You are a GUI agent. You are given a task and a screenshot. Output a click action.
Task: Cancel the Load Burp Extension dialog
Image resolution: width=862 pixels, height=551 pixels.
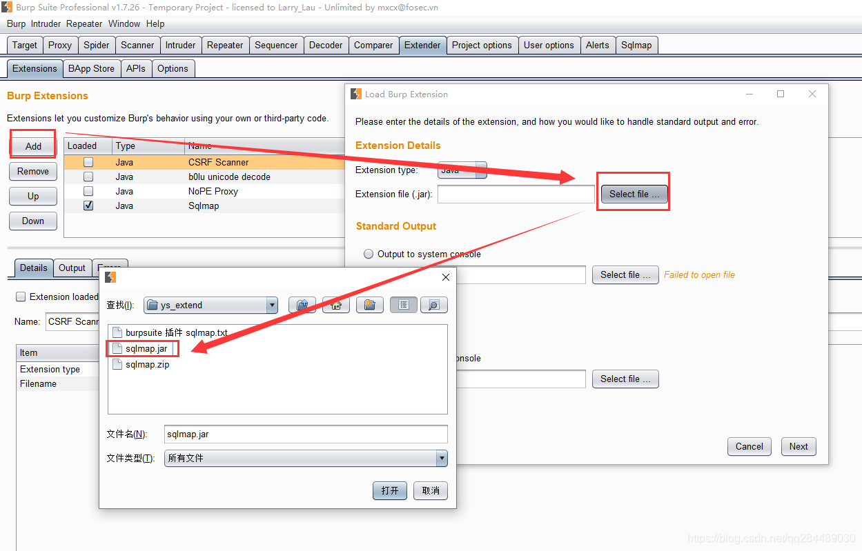[750, 446]
